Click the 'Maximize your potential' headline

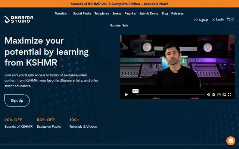pos(46,51)
